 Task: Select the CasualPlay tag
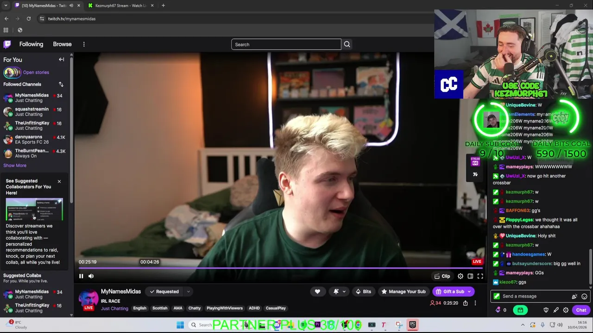click(276, 308)
